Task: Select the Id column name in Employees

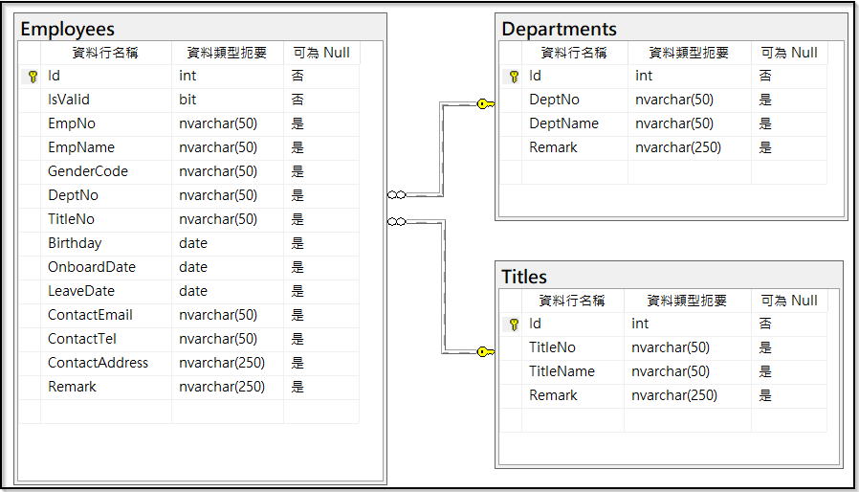Action: [54, 76]
